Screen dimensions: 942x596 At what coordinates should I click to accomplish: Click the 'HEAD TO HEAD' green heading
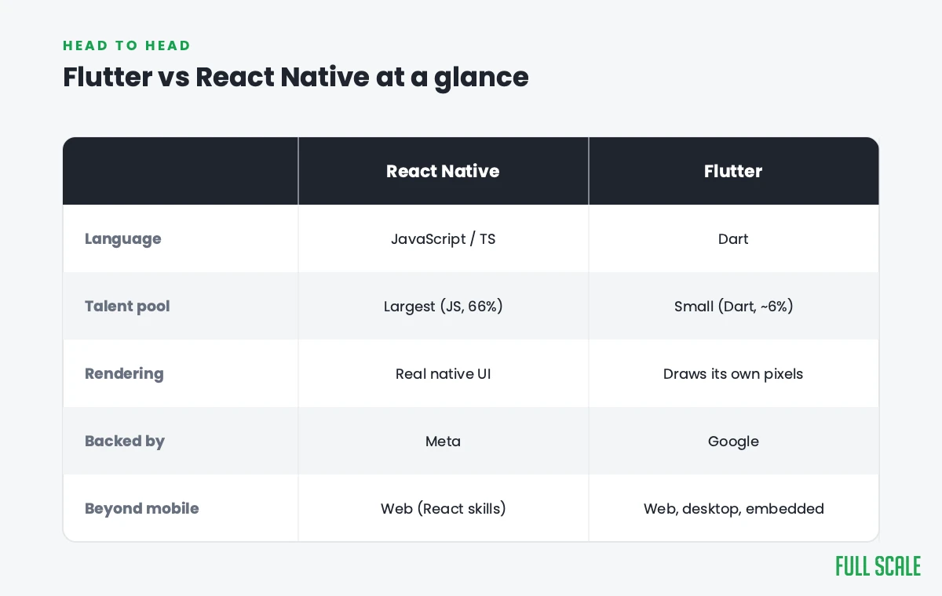(x=127, y=46)
